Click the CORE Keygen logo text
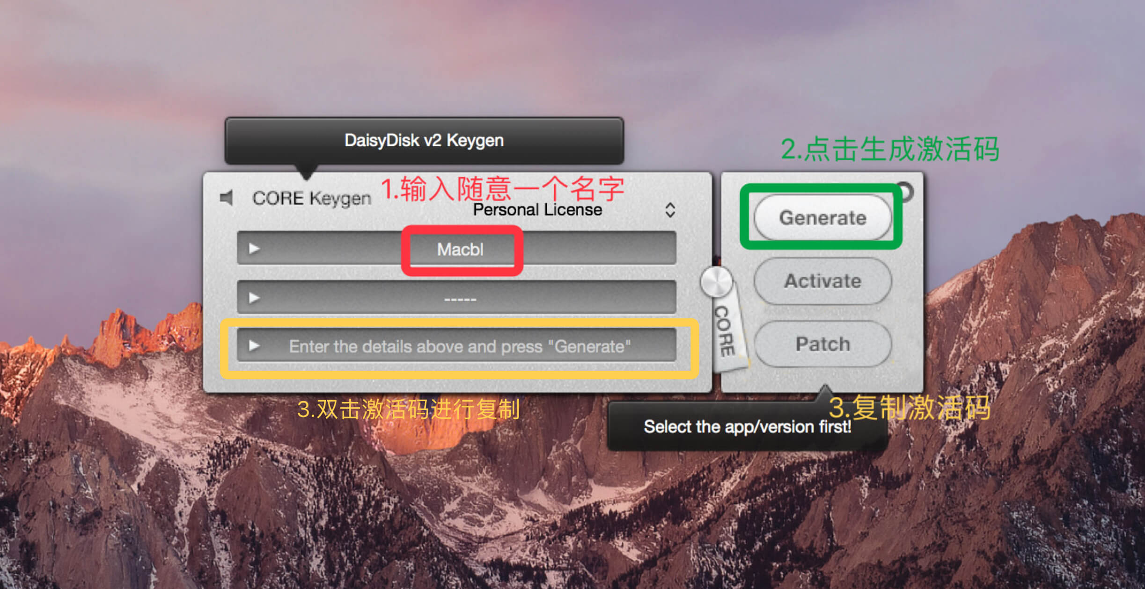The width and height of the screenshot is (1145, 589). click(x=312, y=199)
